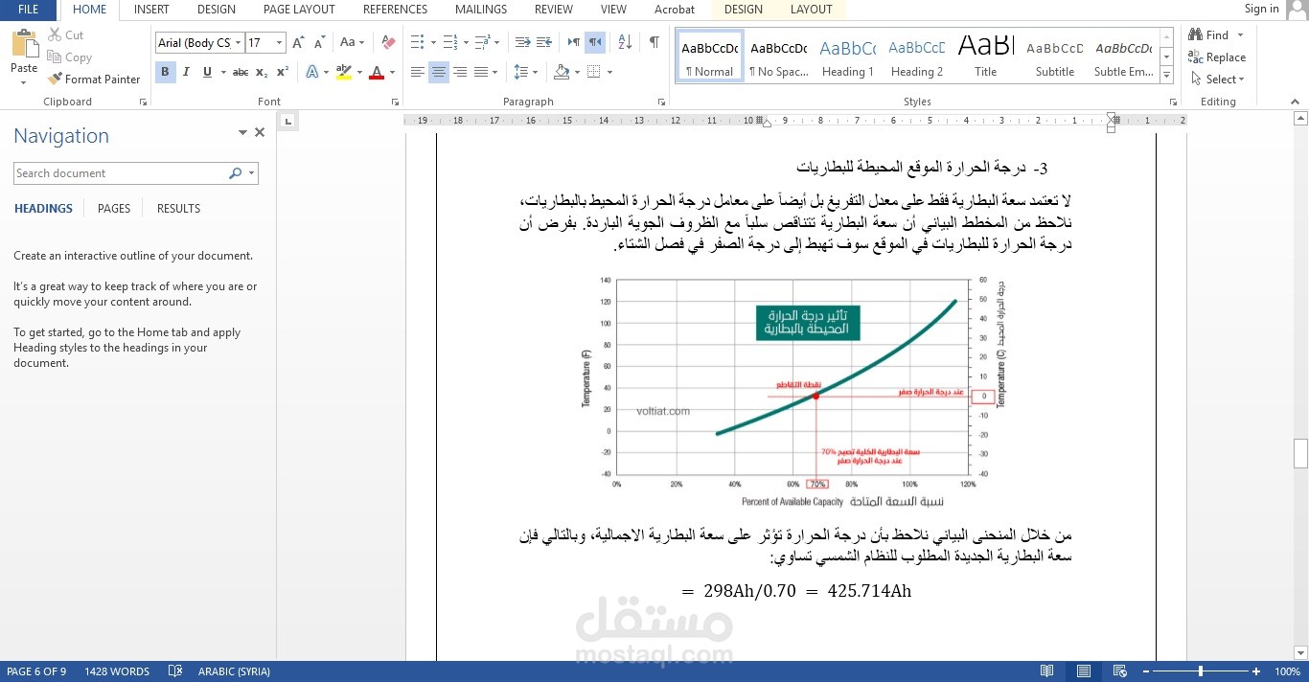Viewport: 1309px width, 682px height.
Task: Open the Change Case dropdown
Action: point(352,42)
